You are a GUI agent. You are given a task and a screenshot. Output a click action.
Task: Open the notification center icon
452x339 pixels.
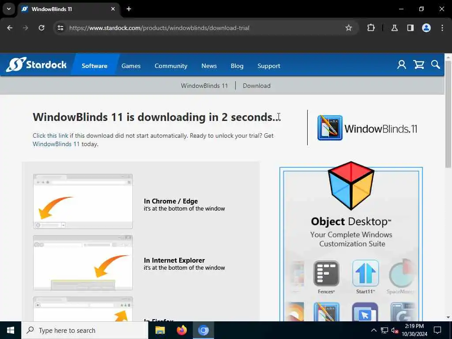tap(437, 330)
